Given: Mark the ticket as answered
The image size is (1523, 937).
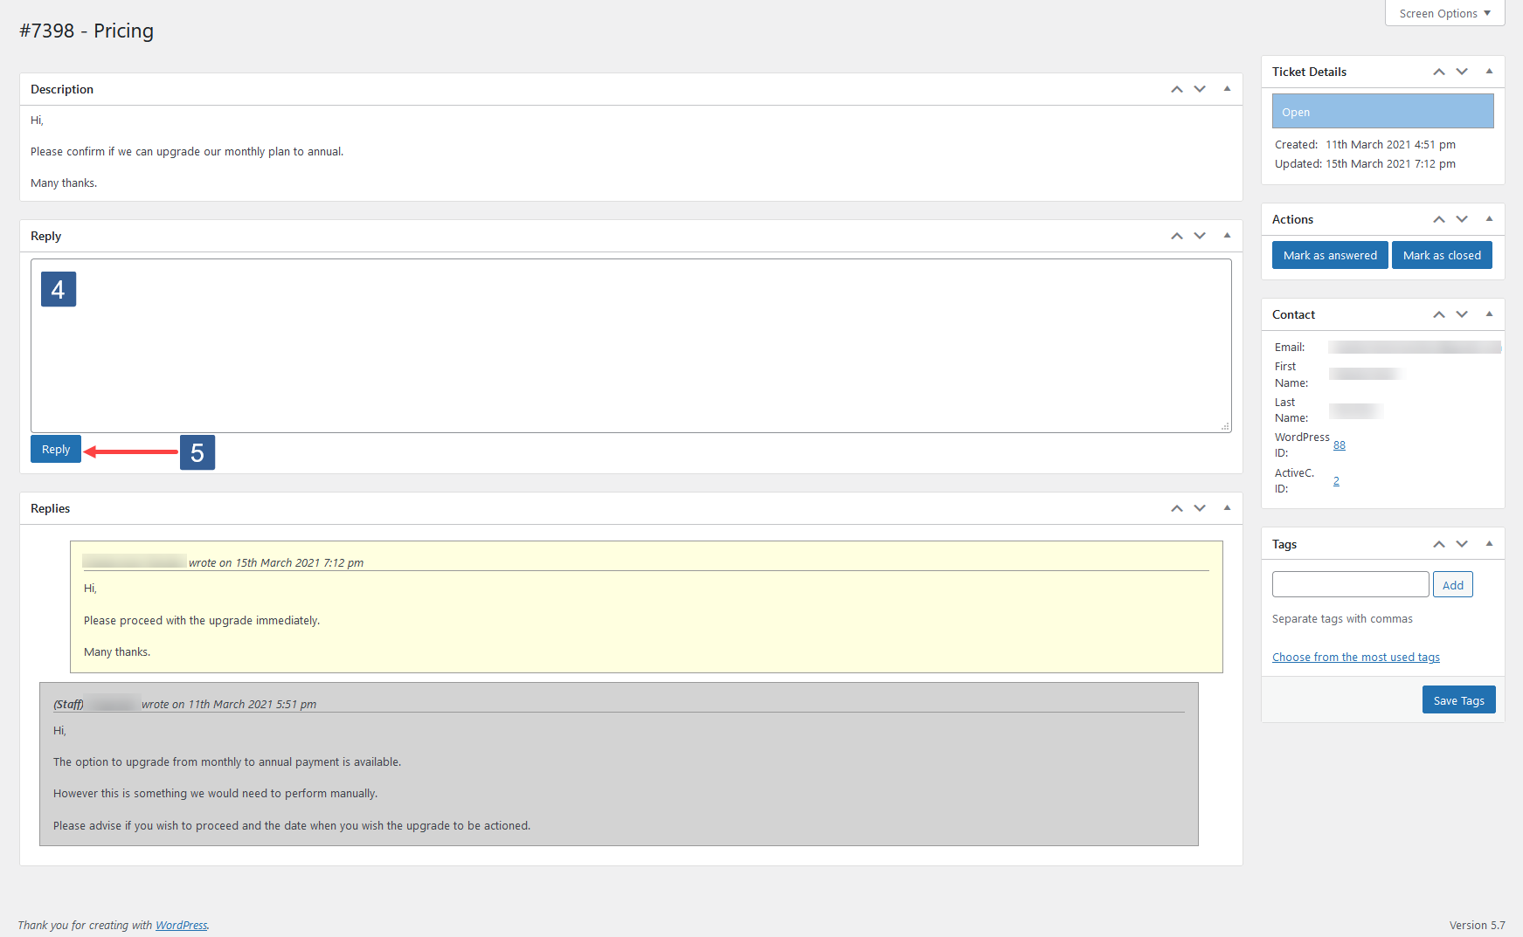Looking at the screenshot, I should click(x=1329, y=254).
